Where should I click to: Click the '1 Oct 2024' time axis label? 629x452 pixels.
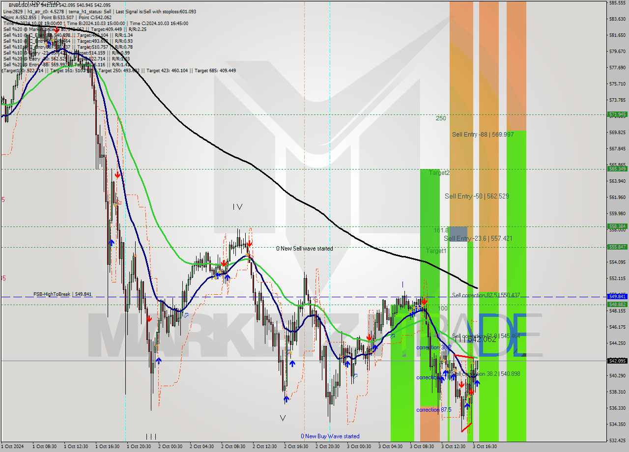tap(12, 447)
